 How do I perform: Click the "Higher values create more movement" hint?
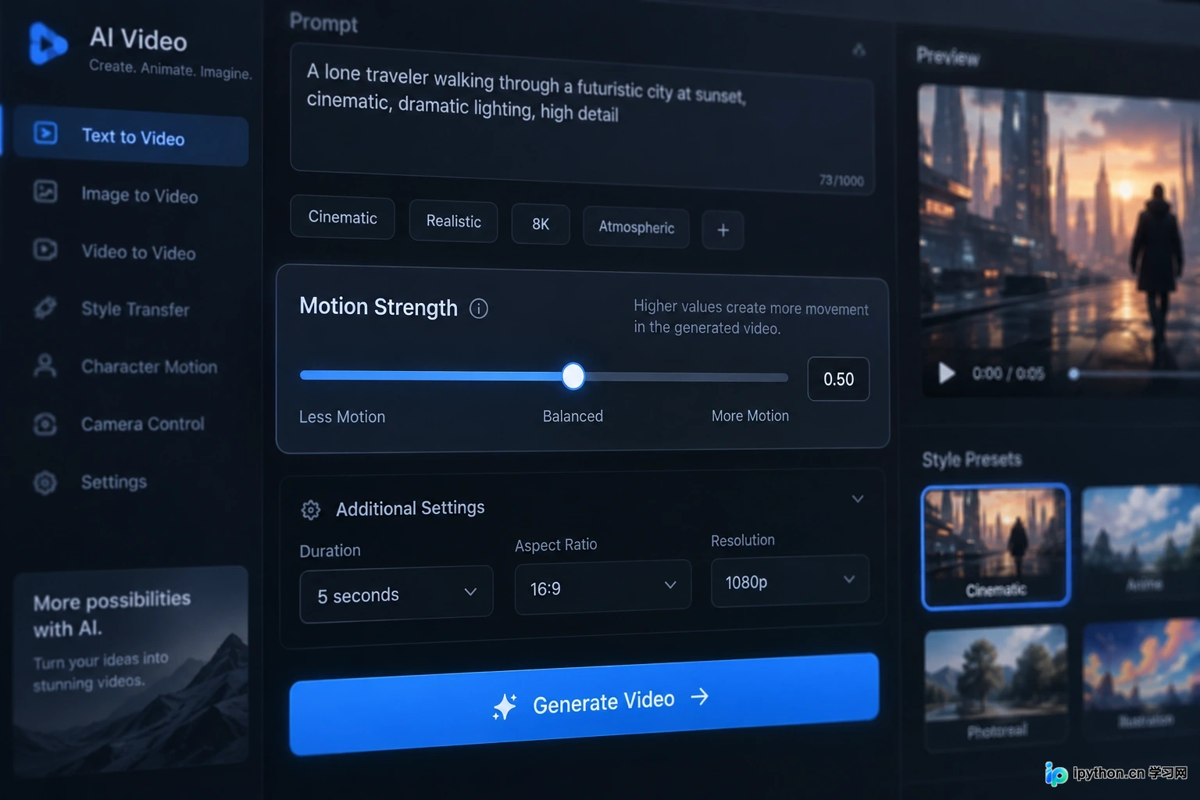[751, 317]
